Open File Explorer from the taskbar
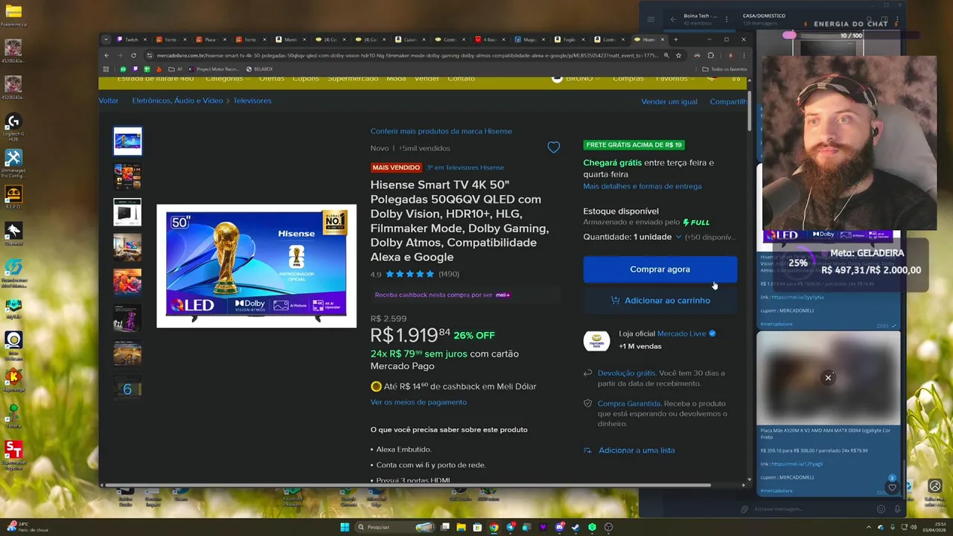953x536 pixels. (461, 527)
